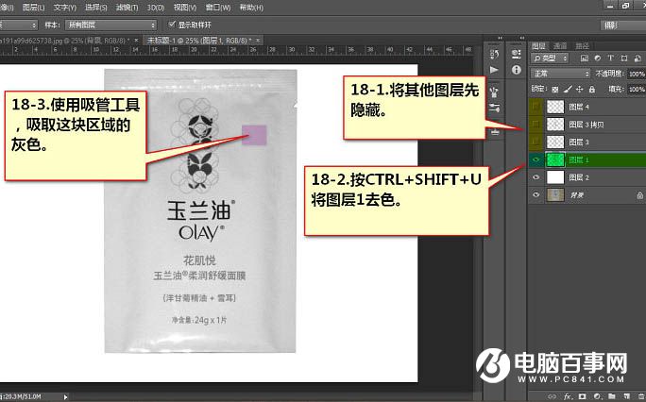Open the 滤镜(T) menu
The height and width of the screenshot is (402, 646).
pos(127,8)
